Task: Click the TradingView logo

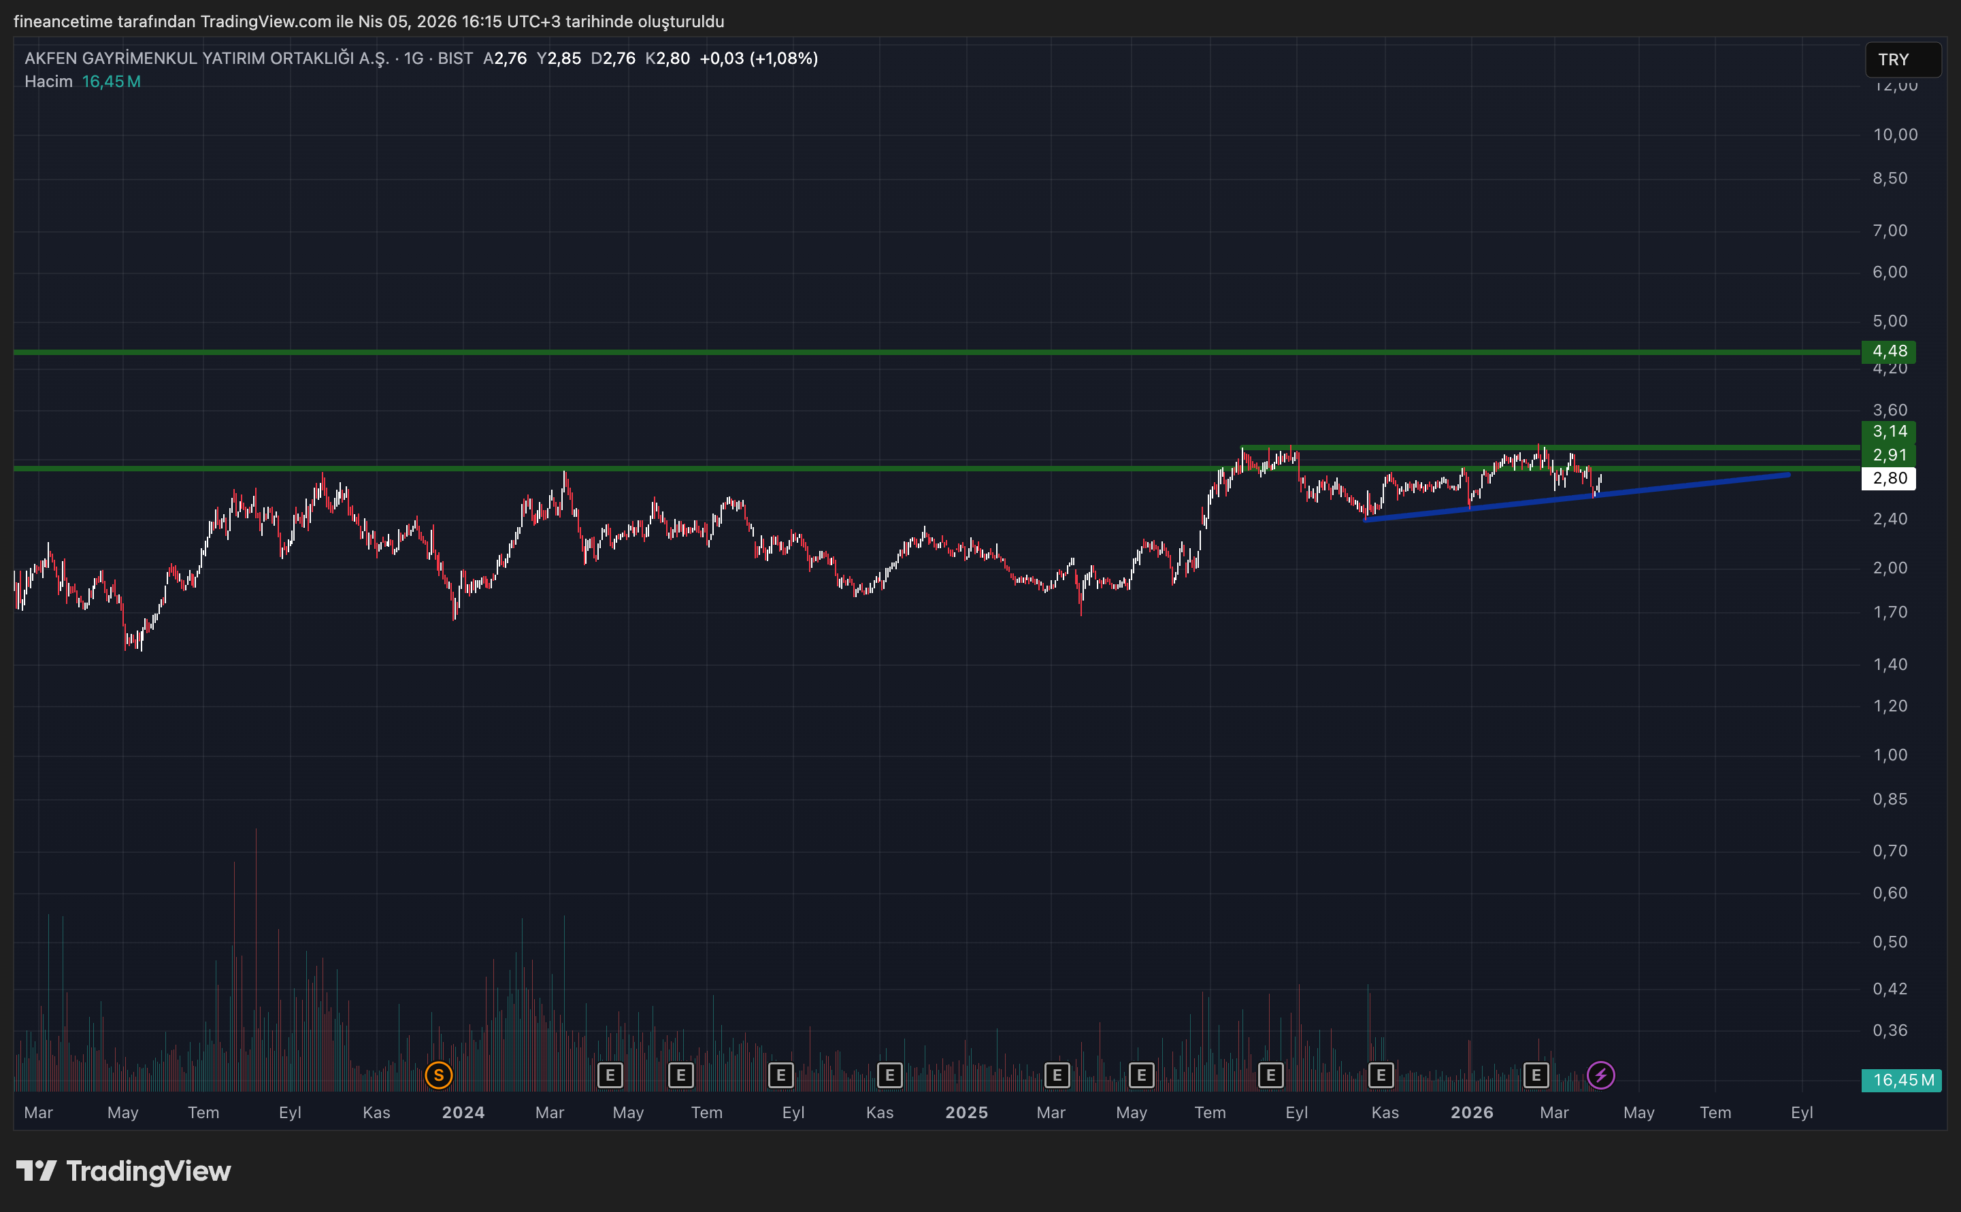Action: [123, 1171]
